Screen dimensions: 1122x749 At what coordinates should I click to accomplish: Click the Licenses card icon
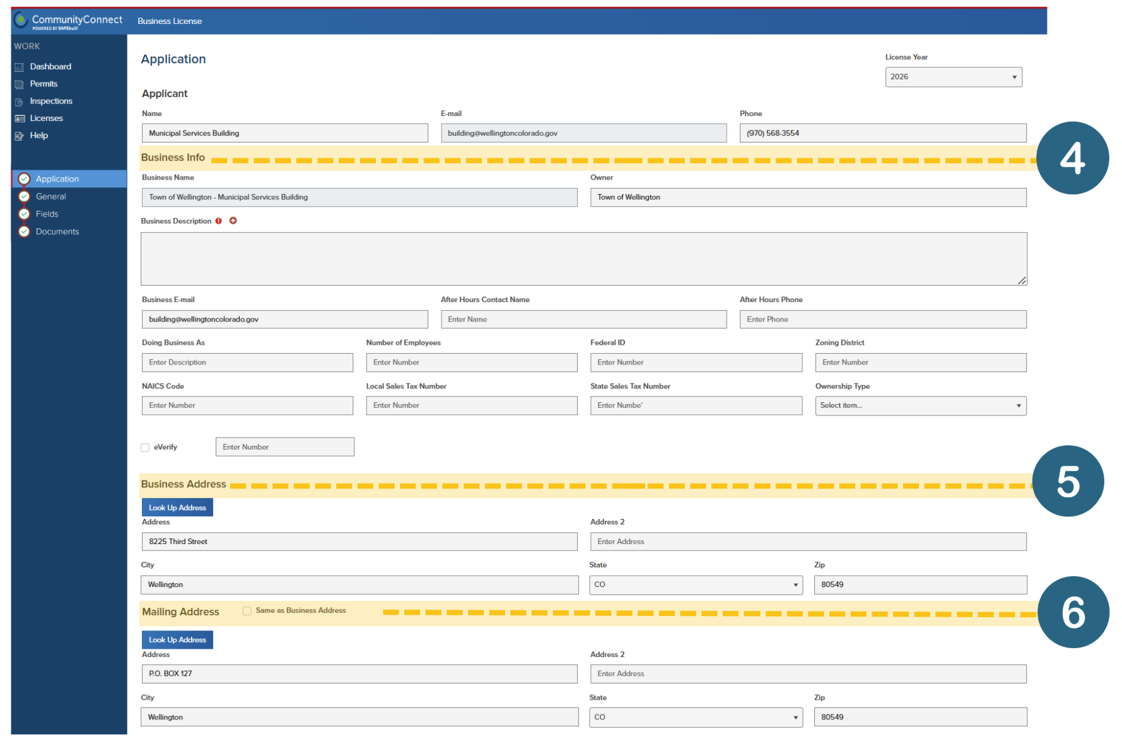coord(20,119)
